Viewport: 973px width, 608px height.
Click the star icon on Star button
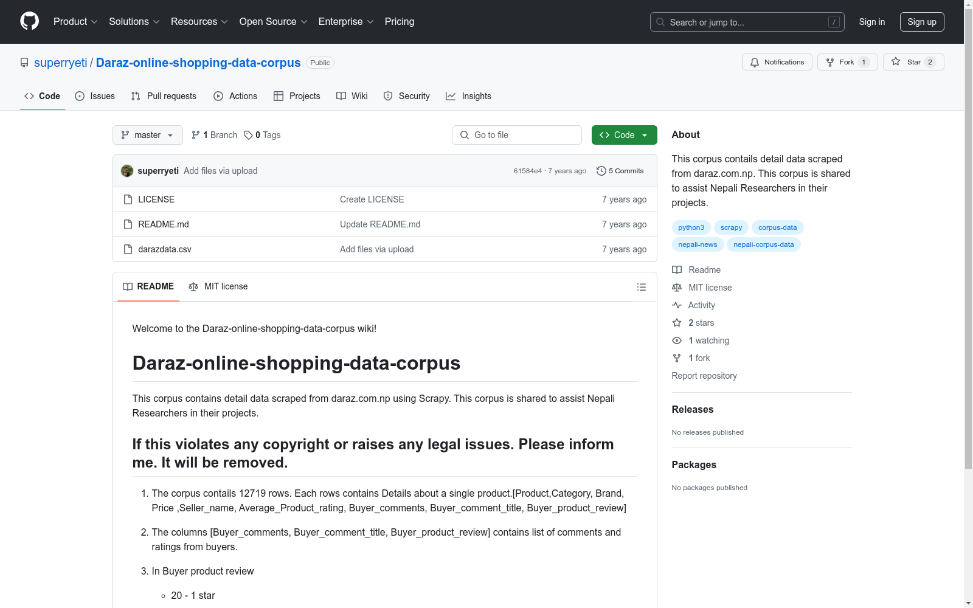pos(896,61)
